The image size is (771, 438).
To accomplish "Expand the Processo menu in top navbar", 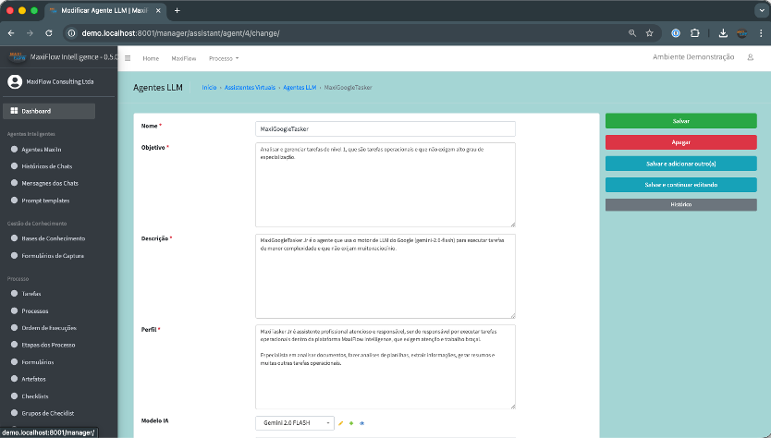I will click(224, 58).
